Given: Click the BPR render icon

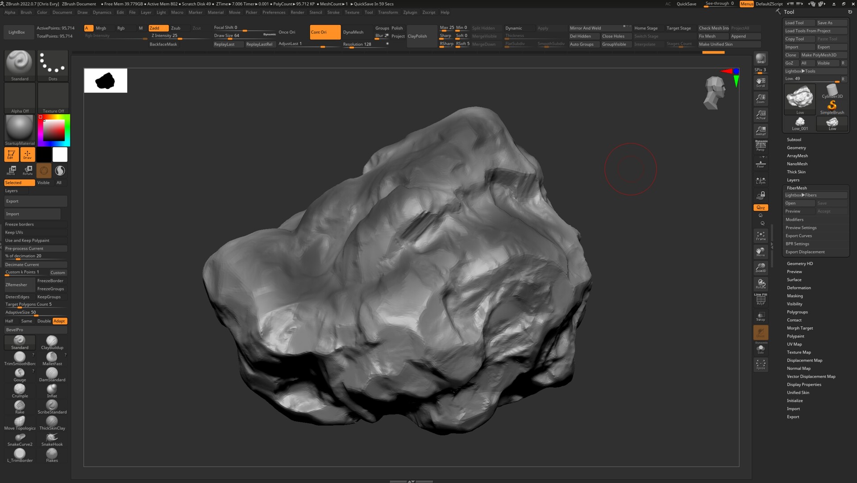Looking at the screenshot, I should click(x=760, y=59).
